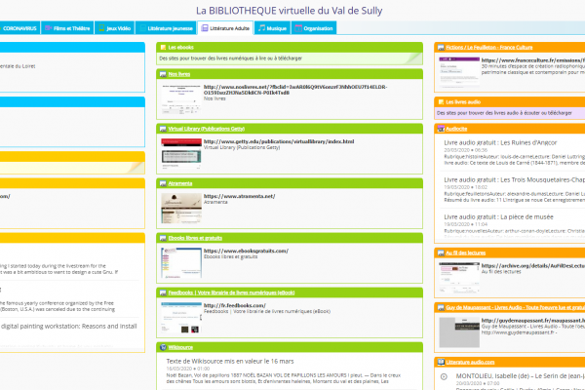Screen dimensions: 585x390
Task: Follow the www.noslivres.net URL
Action: pos(295,90)
